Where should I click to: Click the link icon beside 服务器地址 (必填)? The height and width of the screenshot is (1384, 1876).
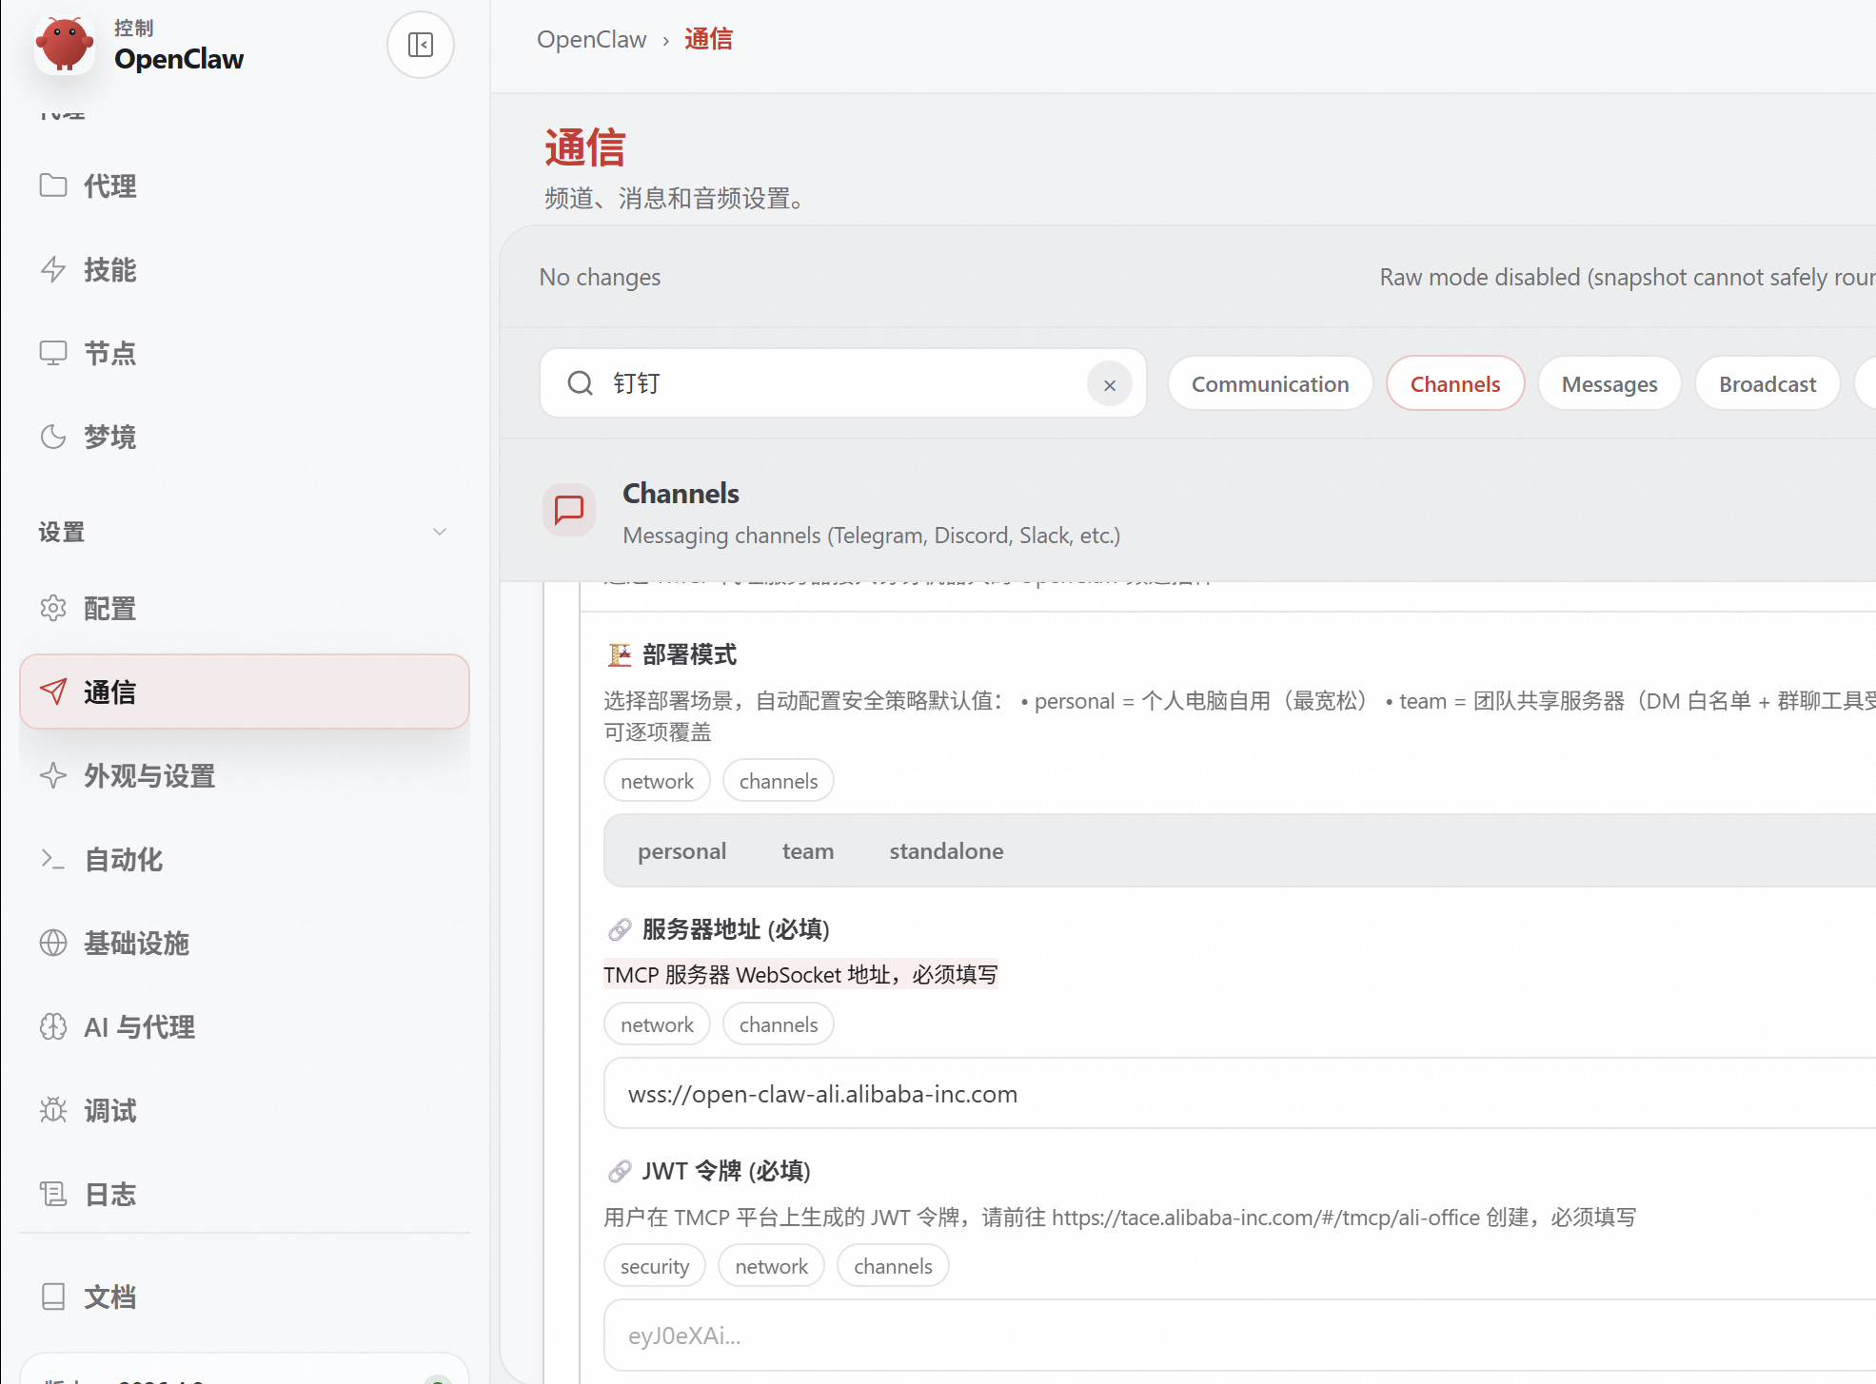tap(620, 929)
